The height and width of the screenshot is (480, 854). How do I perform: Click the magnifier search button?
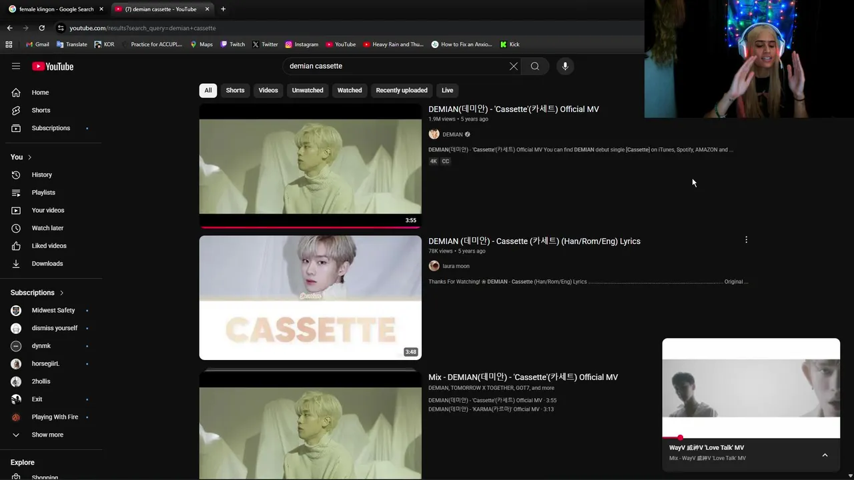coord(534,66)
